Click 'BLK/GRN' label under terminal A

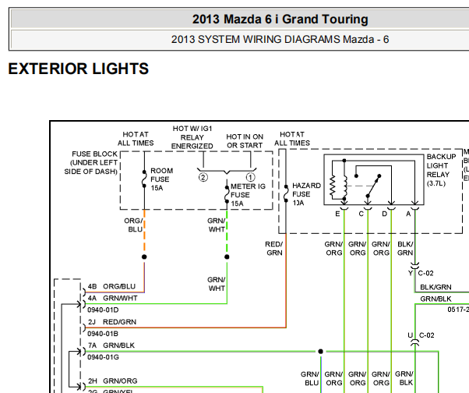click(405, 249)
